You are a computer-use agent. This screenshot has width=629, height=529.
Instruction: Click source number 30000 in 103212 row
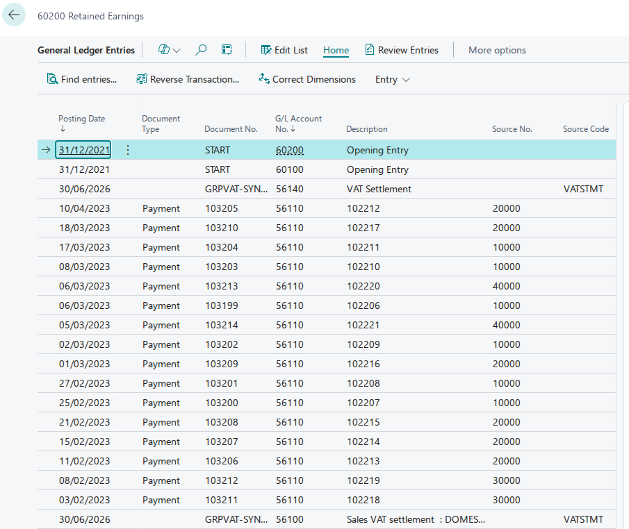(506, 480)
